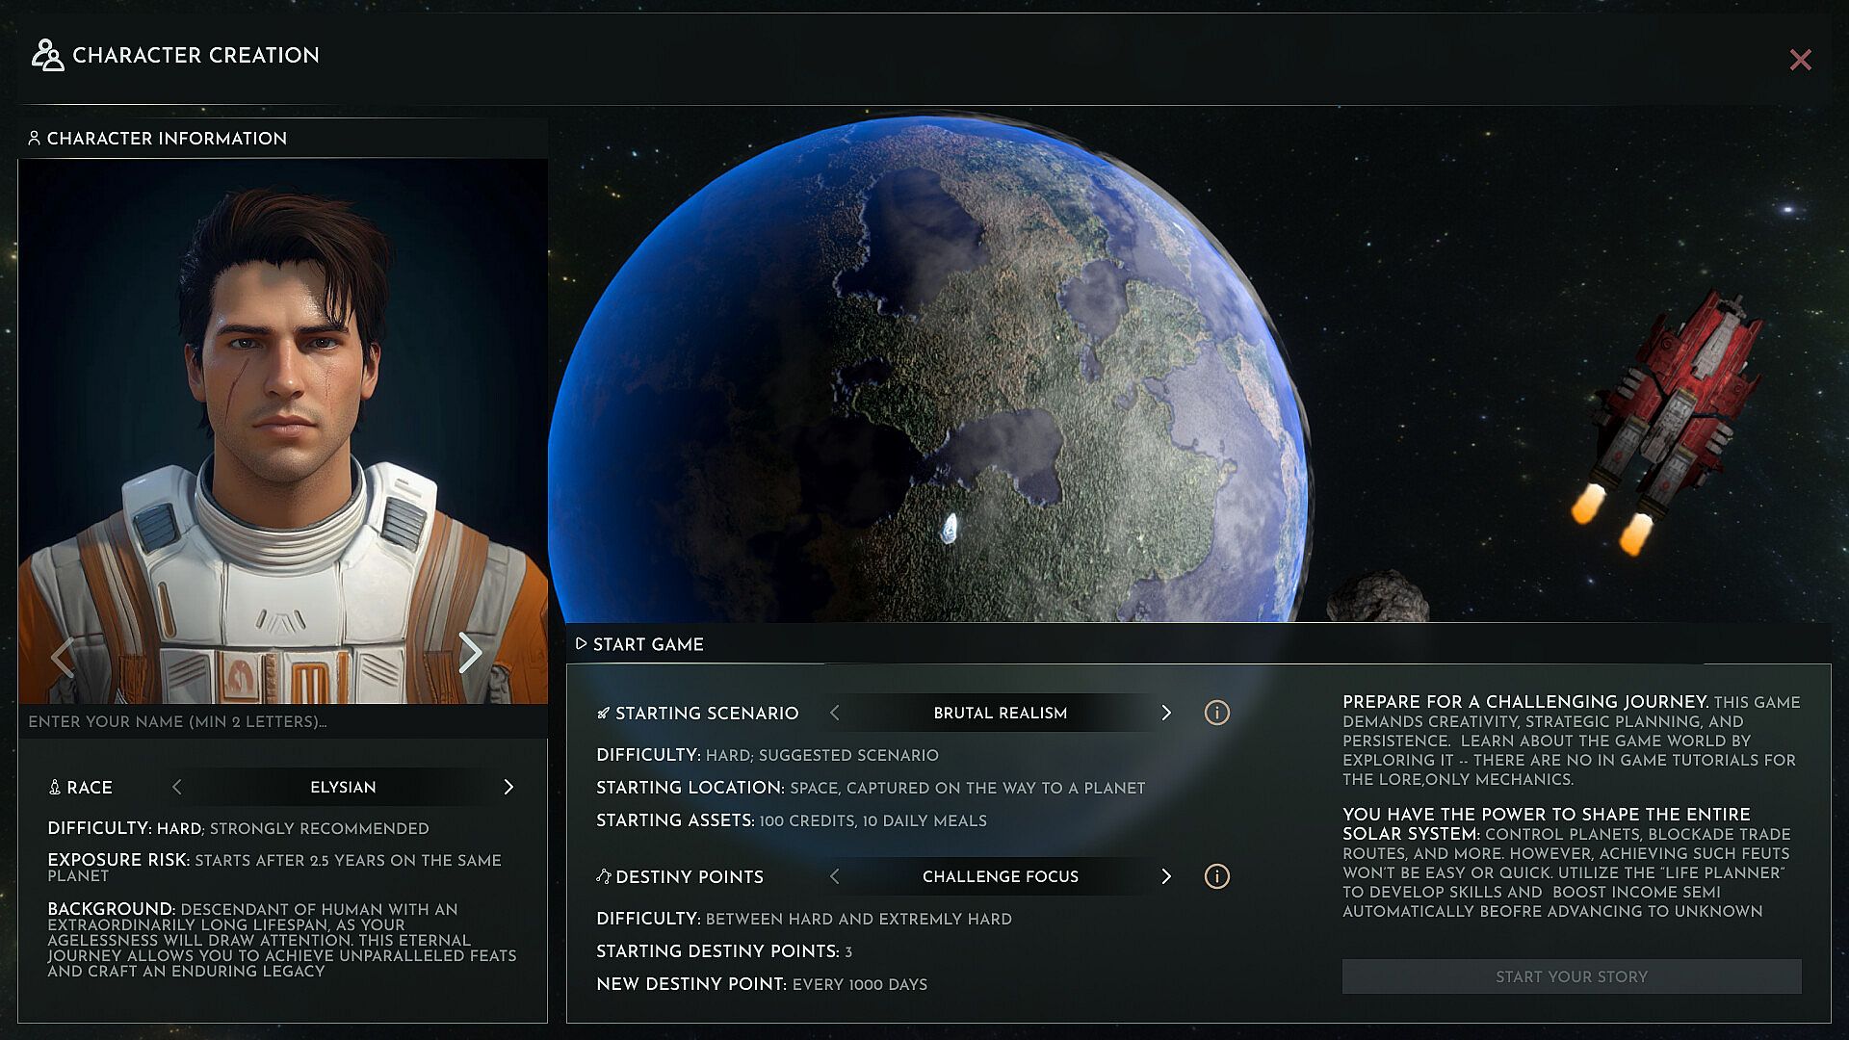
Task: Click the Start Your Story button
Action: coord(1571,976)
